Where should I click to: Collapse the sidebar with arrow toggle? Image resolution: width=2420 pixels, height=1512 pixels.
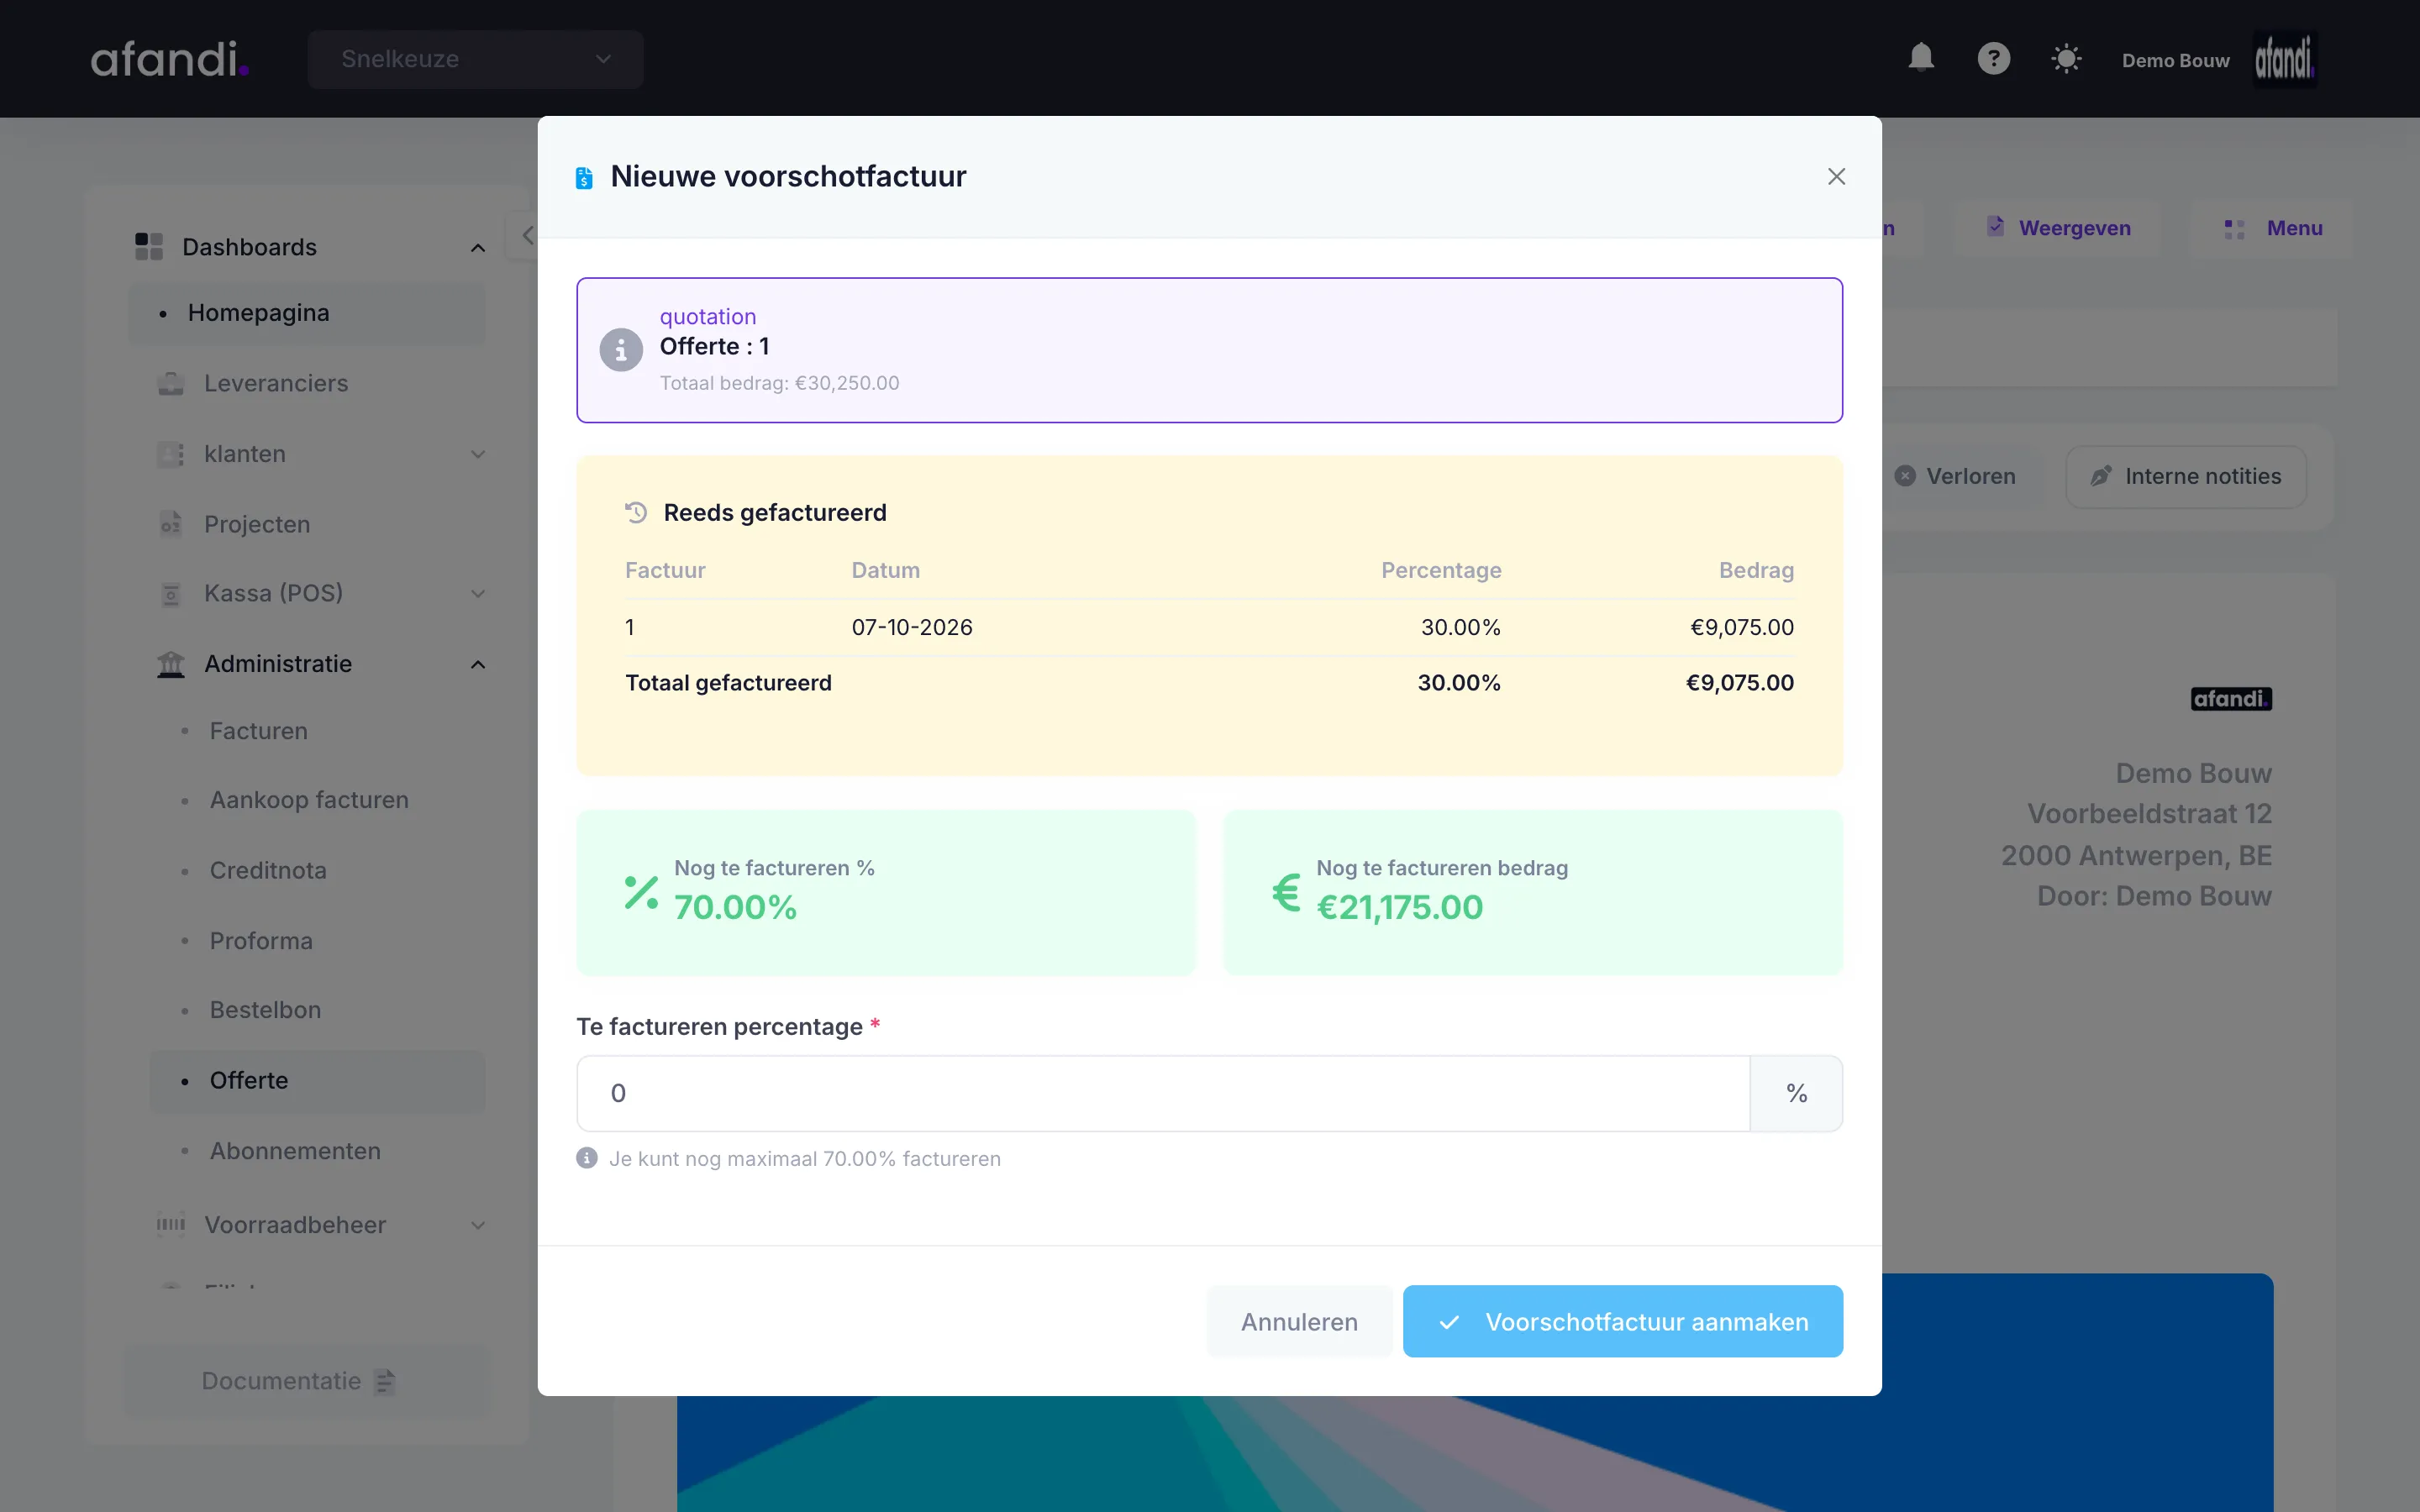(526, 236)
